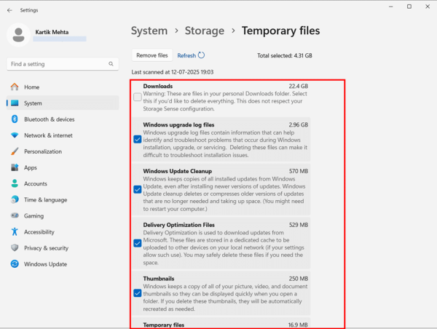Click the Apps icon in sidebar
The width and height of the screenshot is (437, 329).
coord(15,167)
